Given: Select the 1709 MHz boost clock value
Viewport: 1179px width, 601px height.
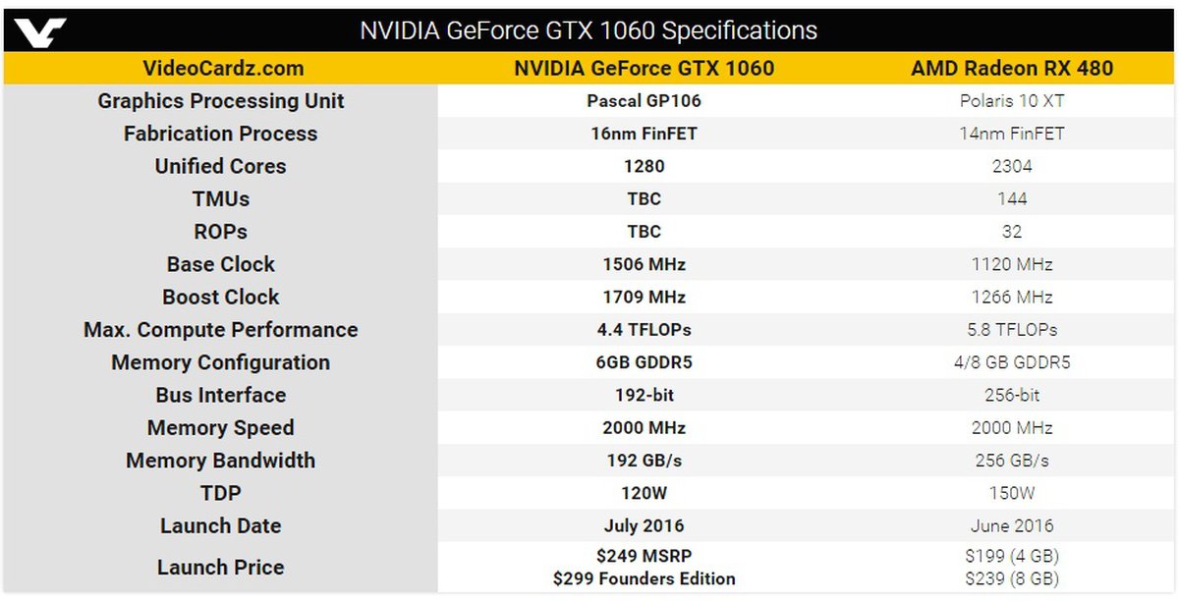Looking at the screenshot, I should click(x=644, y=297).
